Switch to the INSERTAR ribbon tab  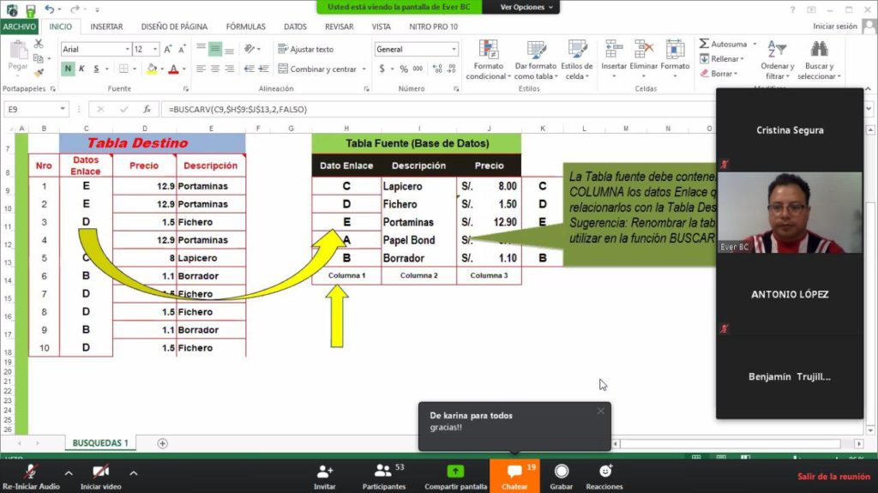click(106, 27)
